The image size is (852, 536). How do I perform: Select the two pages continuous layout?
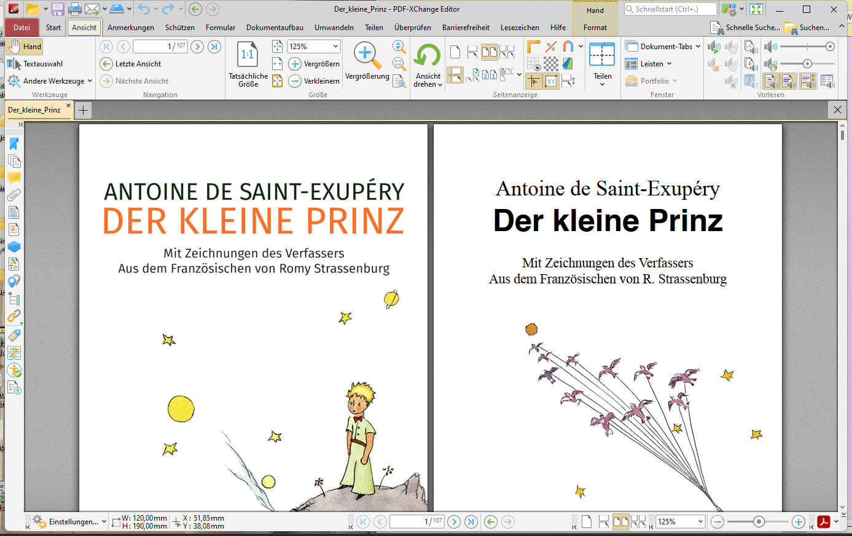click(x=507, y=52)
